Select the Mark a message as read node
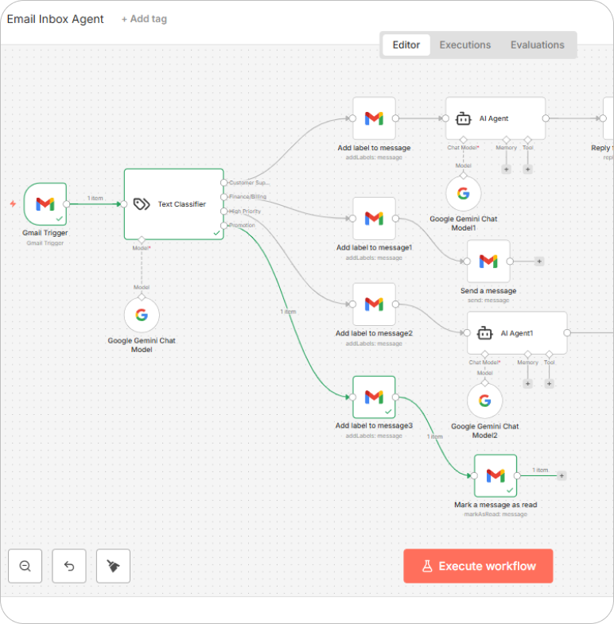Screen dimensions: 614x624 (495, 475)
